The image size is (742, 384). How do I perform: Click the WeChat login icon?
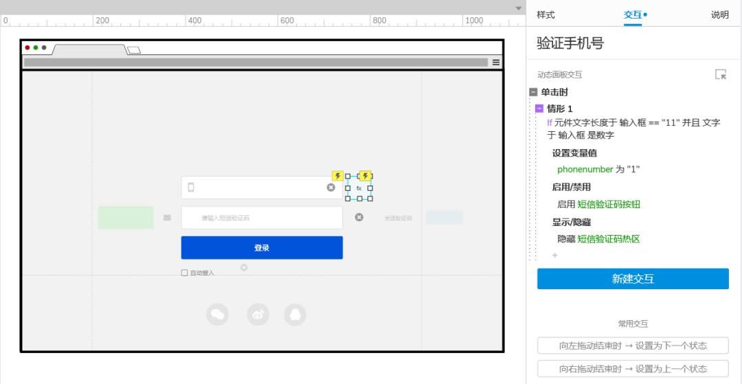(x=217, y=315)
